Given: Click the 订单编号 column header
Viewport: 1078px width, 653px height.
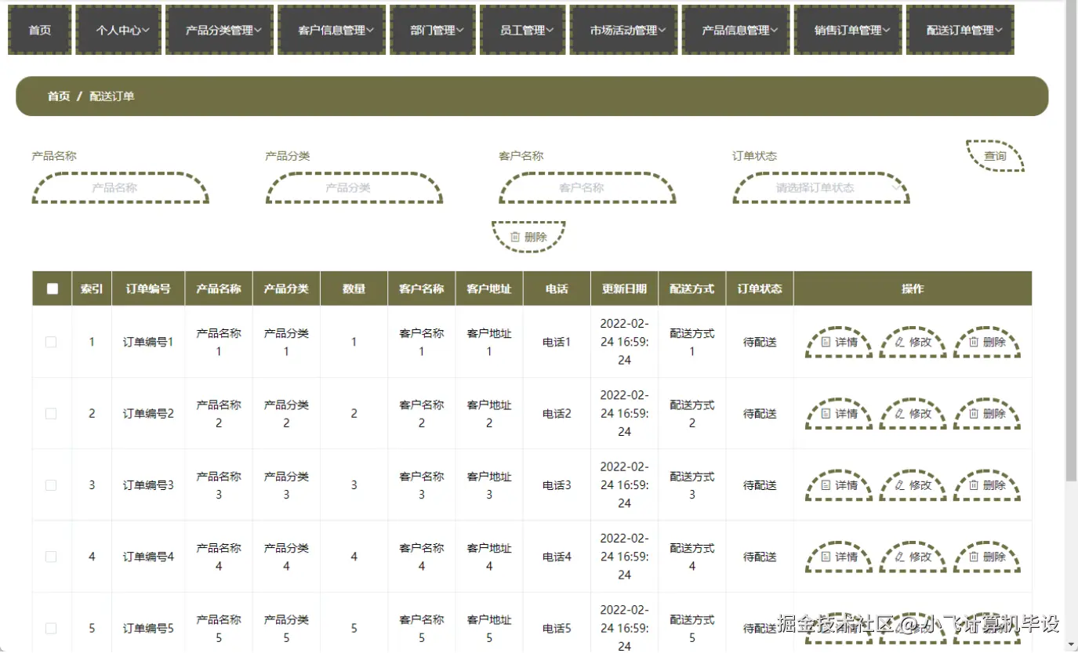Looking at the screenshot, I should tap(148, 288).
